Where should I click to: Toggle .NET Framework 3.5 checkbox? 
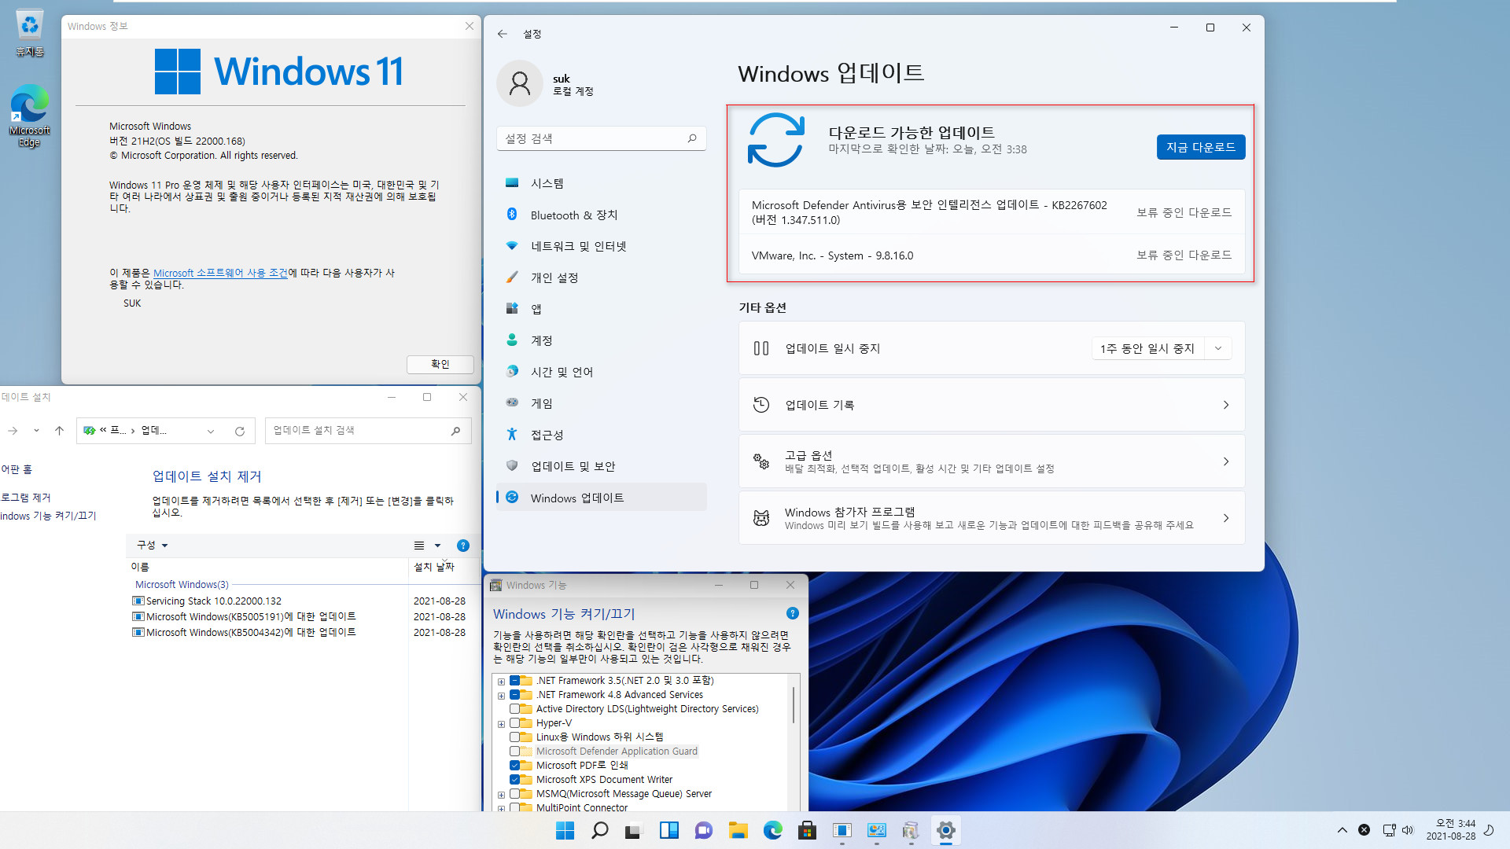coord(514,681)
